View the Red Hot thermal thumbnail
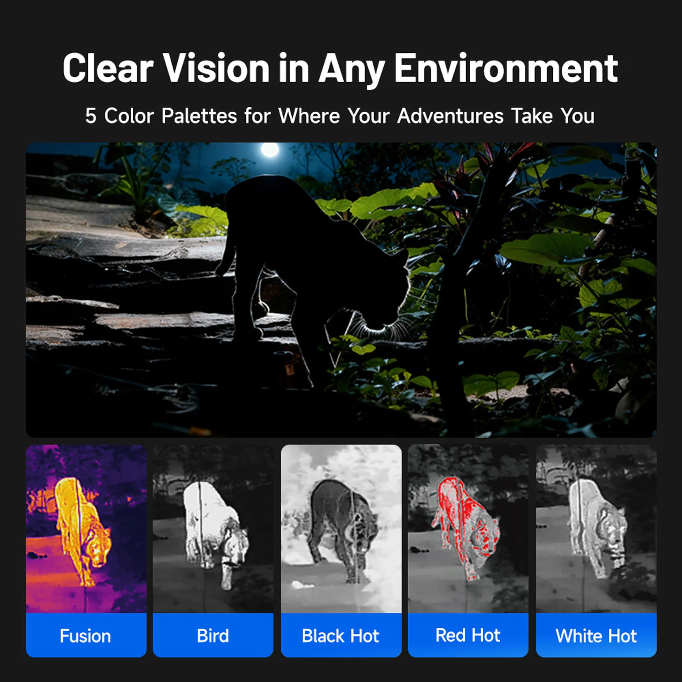The image size is (682, 682). [x=468, y=529]
